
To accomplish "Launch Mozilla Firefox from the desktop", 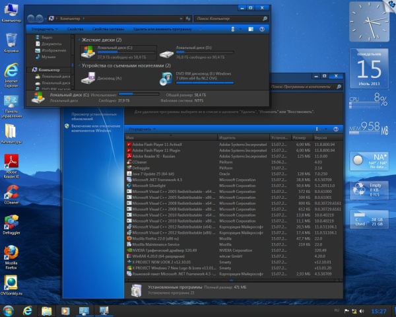I will coord(11,254).
